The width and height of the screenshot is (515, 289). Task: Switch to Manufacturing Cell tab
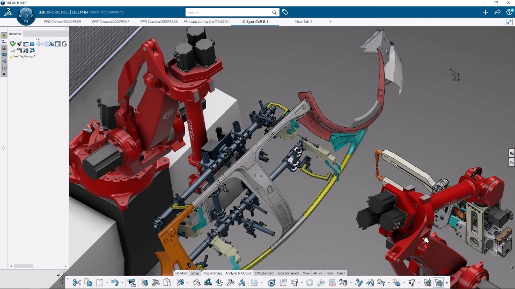[206, 21]
